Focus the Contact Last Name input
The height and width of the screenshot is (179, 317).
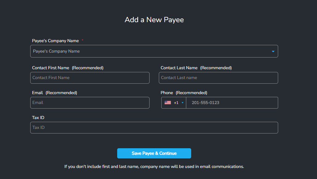pyautogui.click(x=218, y=78)
